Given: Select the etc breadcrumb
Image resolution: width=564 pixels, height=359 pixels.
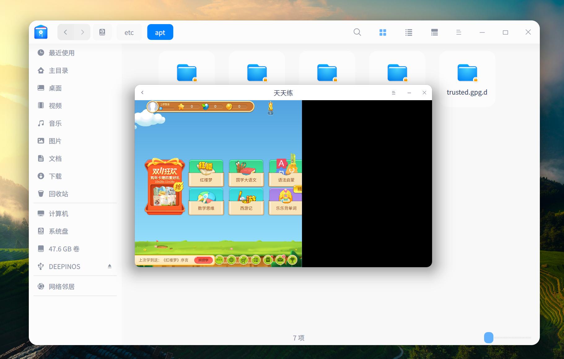Looking at the screenshot, I should (129, 32).
